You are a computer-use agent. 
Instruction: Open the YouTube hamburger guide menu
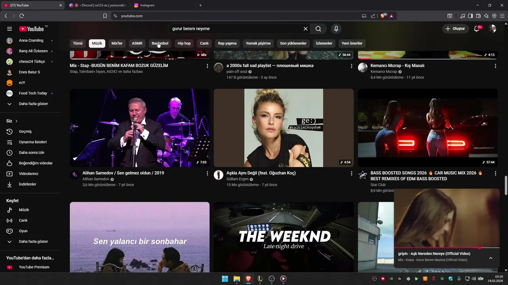point(10,28)
